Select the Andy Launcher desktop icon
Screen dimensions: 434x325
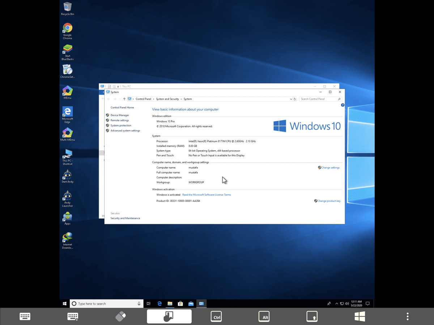click(x=67, y=199)
